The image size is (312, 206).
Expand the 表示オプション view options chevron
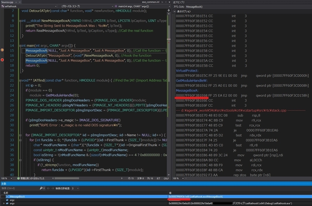174,11
